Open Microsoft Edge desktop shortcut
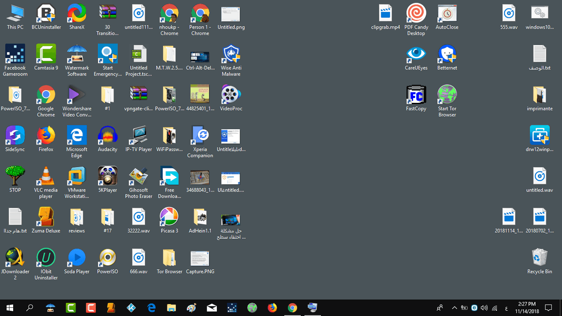 77,142
